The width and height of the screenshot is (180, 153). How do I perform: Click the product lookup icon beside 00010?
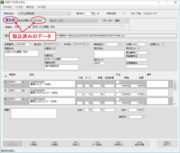(x=23, y=82)
